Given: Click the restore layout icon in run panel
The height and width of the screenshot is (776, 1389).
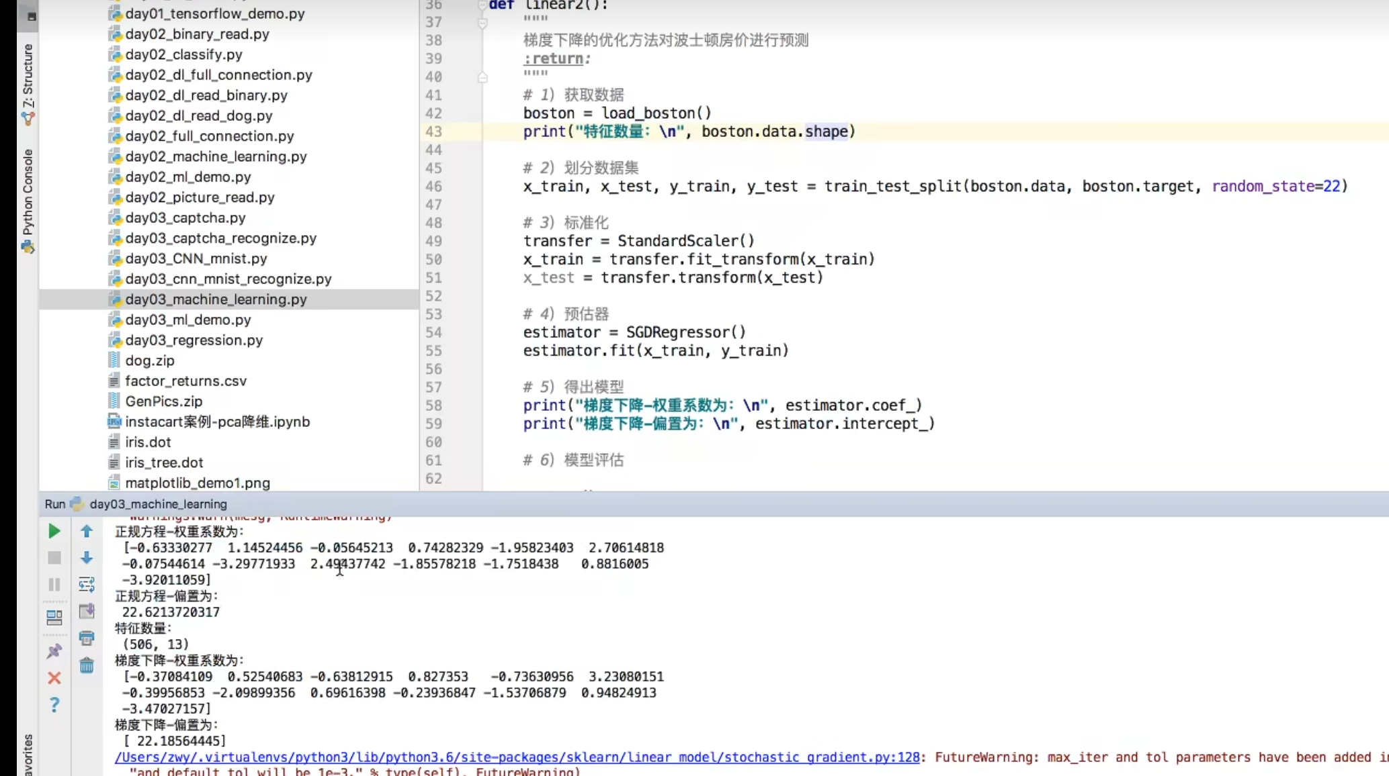Looking at the screenshot, I should [54, 617].
